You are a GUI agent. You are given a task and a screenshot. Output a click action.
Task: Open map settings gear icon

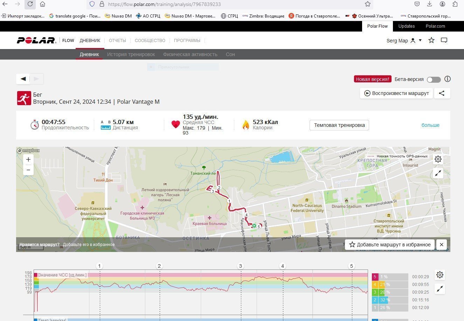pos(438,159)
